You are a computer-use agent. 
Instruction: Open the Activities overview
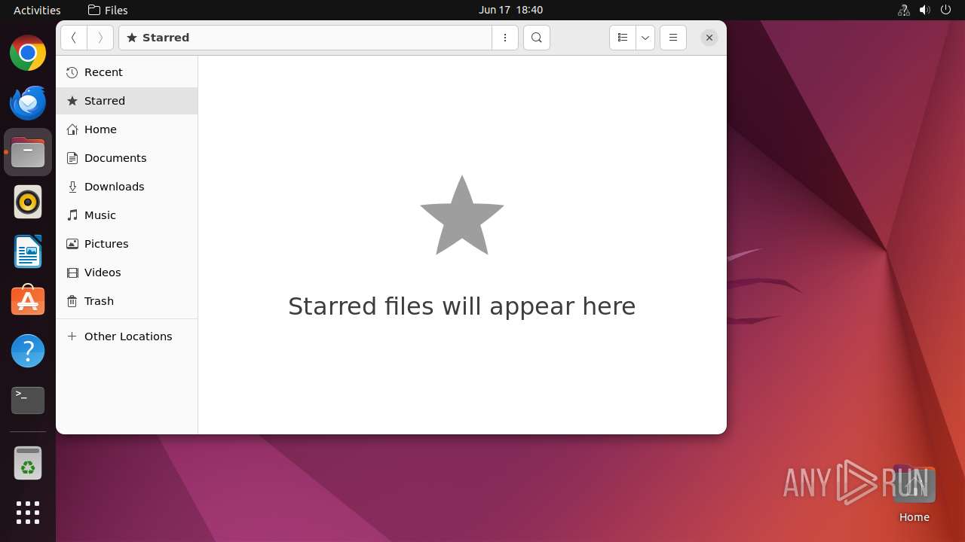coord(37,10)
